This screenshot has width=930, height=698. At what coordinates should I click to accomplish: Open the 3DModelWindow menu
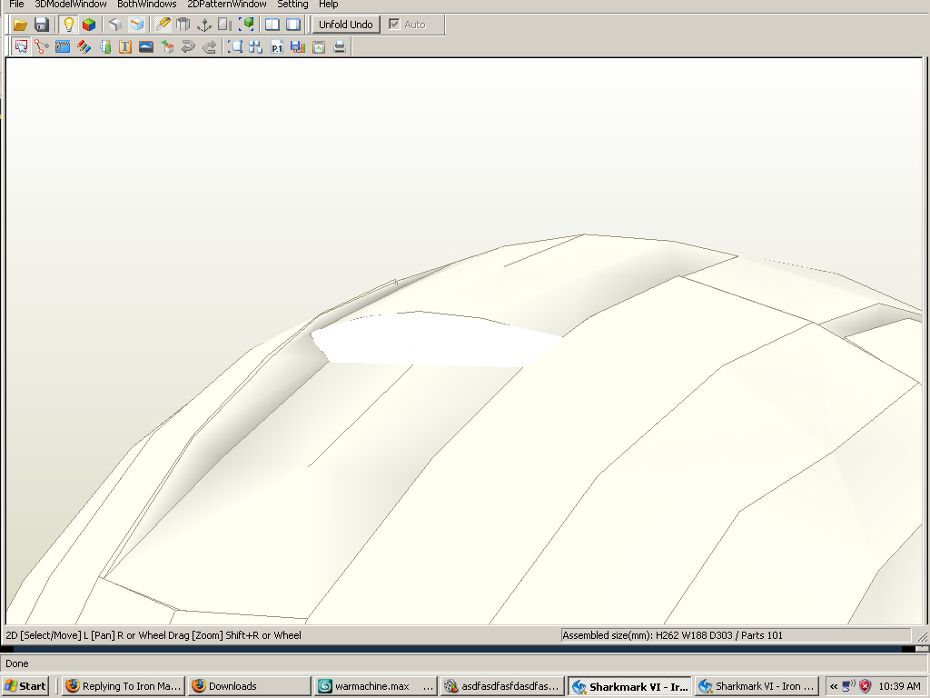(x=71, y=5)
